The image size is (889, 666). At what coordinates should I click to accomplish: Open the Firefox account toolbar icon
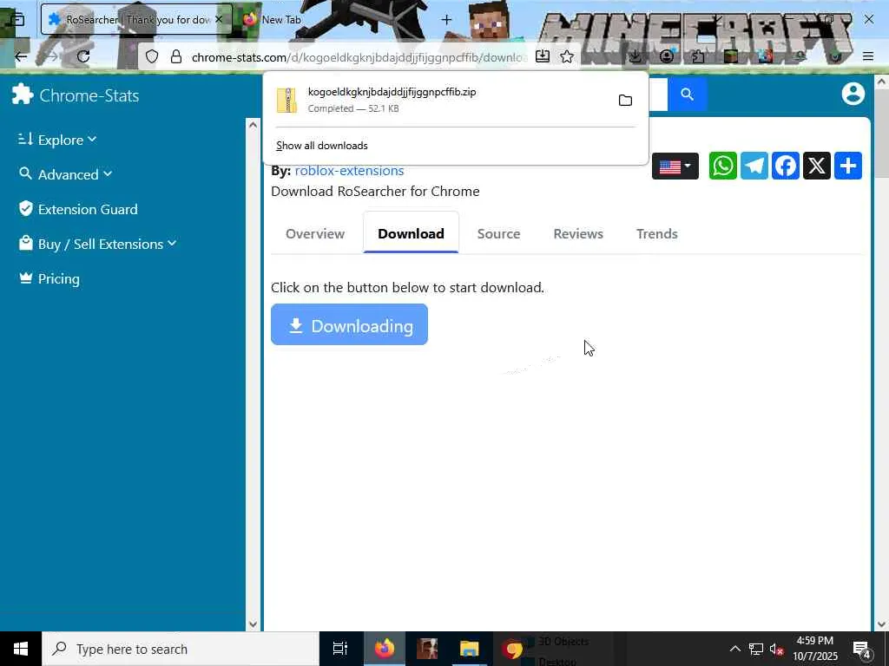click(x=667, y=56)
